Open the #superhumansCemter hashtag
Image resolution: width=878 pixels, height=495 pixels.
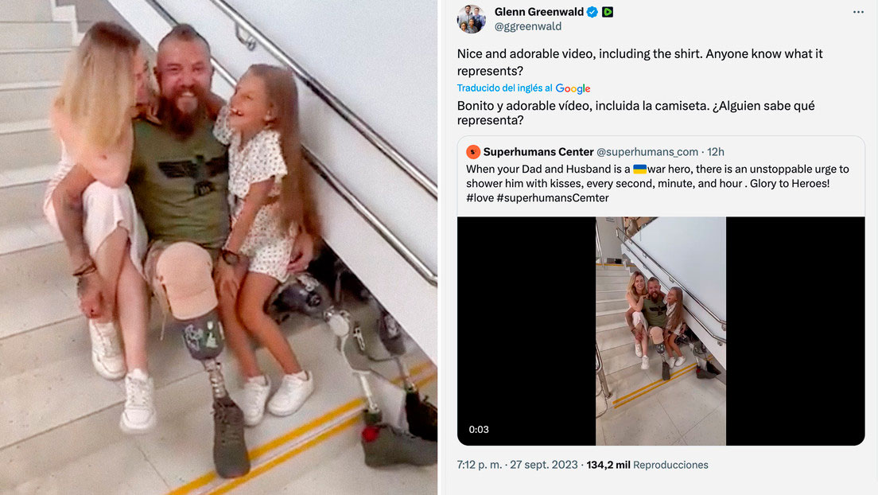(x=552, y=198)
